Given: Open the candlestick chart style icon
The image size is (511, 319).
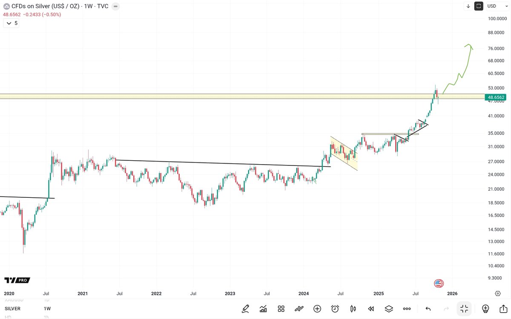Looking at the screenshot, I should tap(353, 309).
